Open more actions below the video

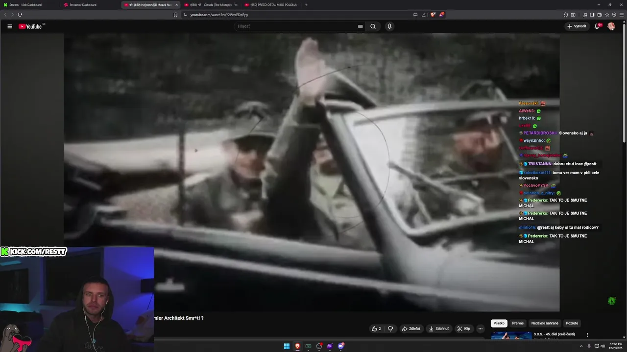(x=480, y=329)
